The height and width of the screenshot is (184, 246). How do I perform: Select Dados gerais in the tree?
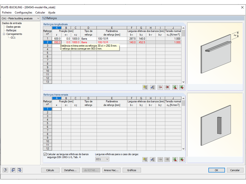[13, 27]
